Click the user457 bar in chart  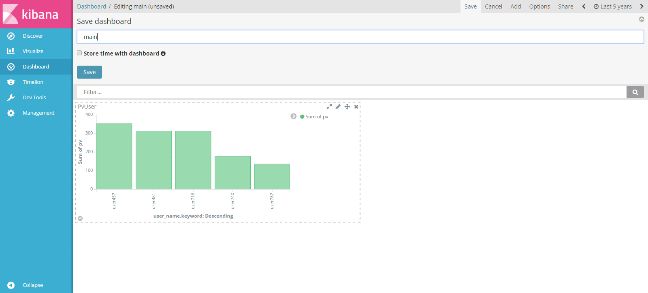coord(114,156)
